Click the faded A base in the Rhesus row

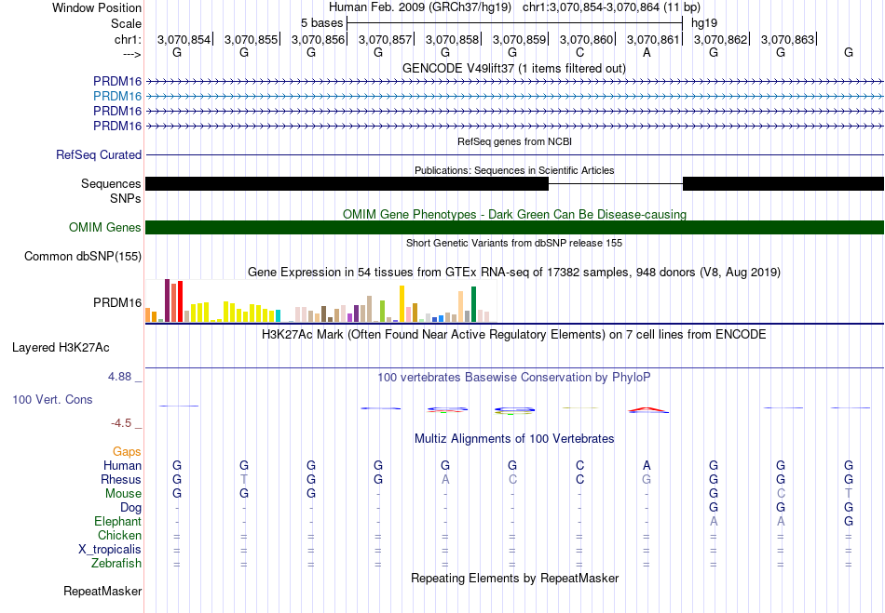click(x=445, y=479)
